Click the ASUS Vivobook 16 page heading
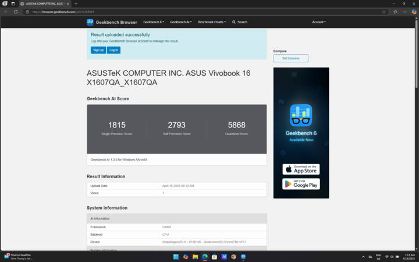 pos(168,78)
